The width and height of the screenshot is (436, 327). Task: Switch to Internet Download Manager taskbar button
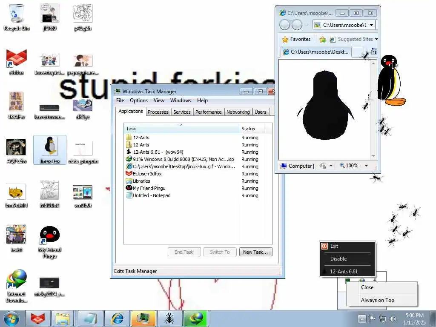[196, 318]
